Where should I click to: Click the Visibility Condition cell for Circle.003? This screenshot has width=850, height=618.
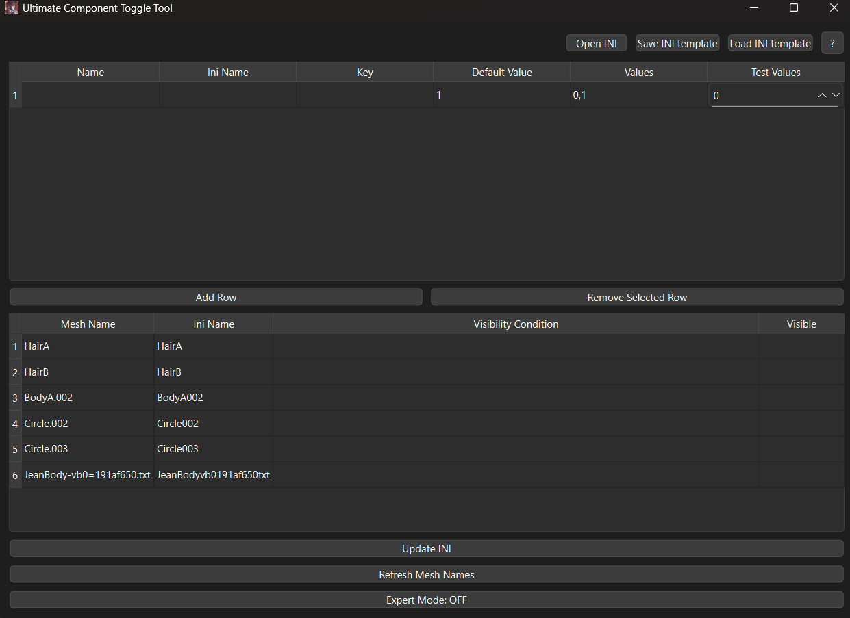coord(516,448)
